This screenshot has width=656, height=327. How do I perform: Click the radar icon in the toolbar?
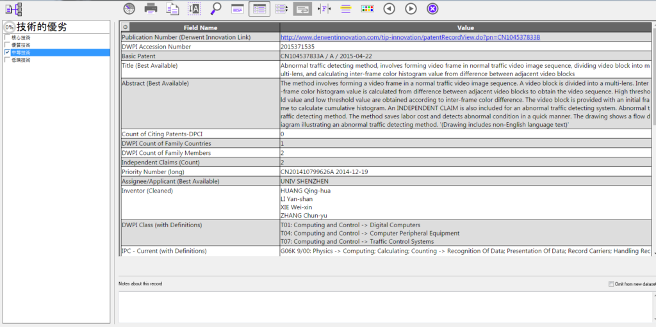[129, 8]
